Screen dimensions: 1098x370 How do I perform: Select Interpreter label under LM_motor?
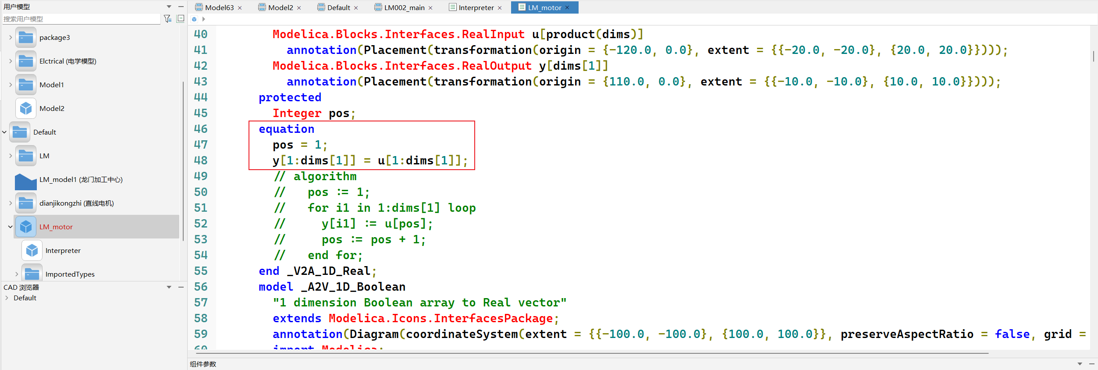pyautogui.click(x=63, y=250)
